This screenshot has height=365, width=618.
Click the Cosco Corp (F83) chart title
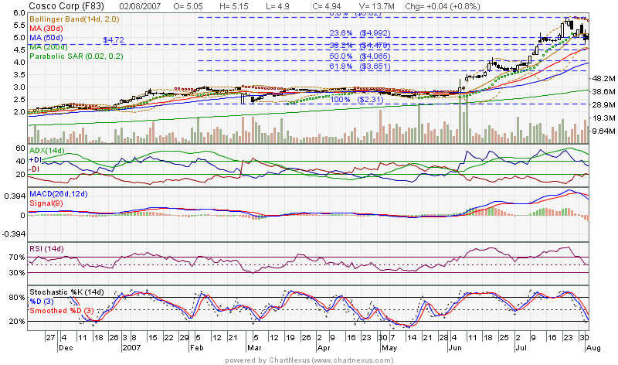[60, 5]
